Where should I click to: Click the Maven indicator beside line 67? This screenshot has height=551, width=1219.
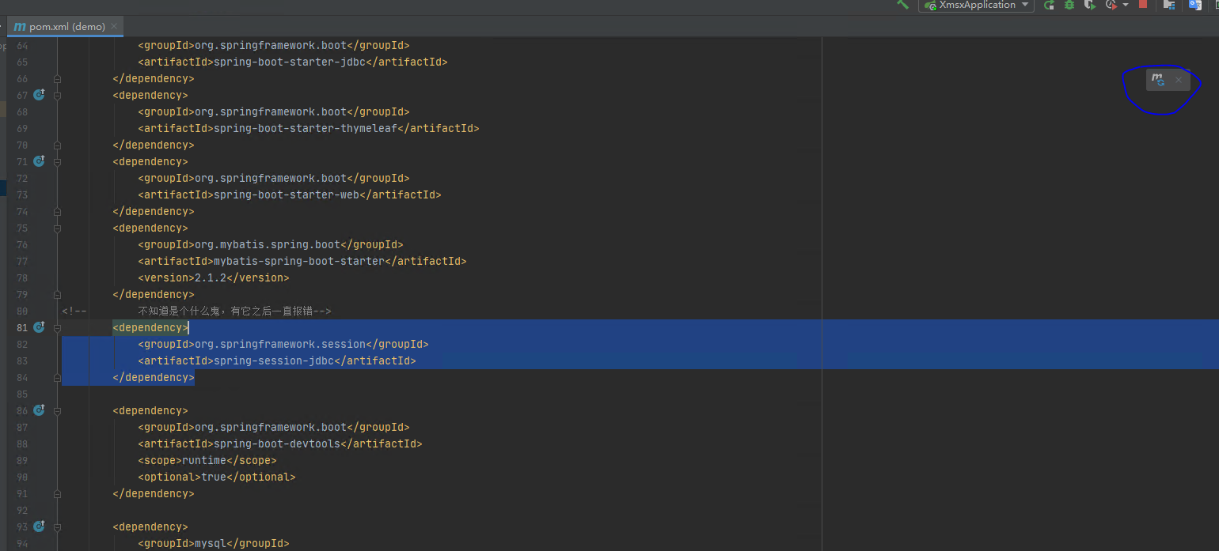pyautogui.click(x=38, y=95)
